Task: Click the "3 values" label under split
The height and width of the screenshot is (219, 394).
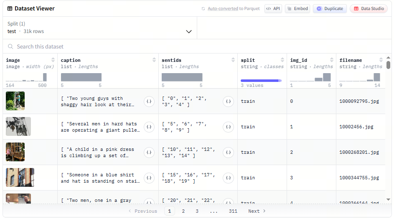Action: (x=252, y=86)
